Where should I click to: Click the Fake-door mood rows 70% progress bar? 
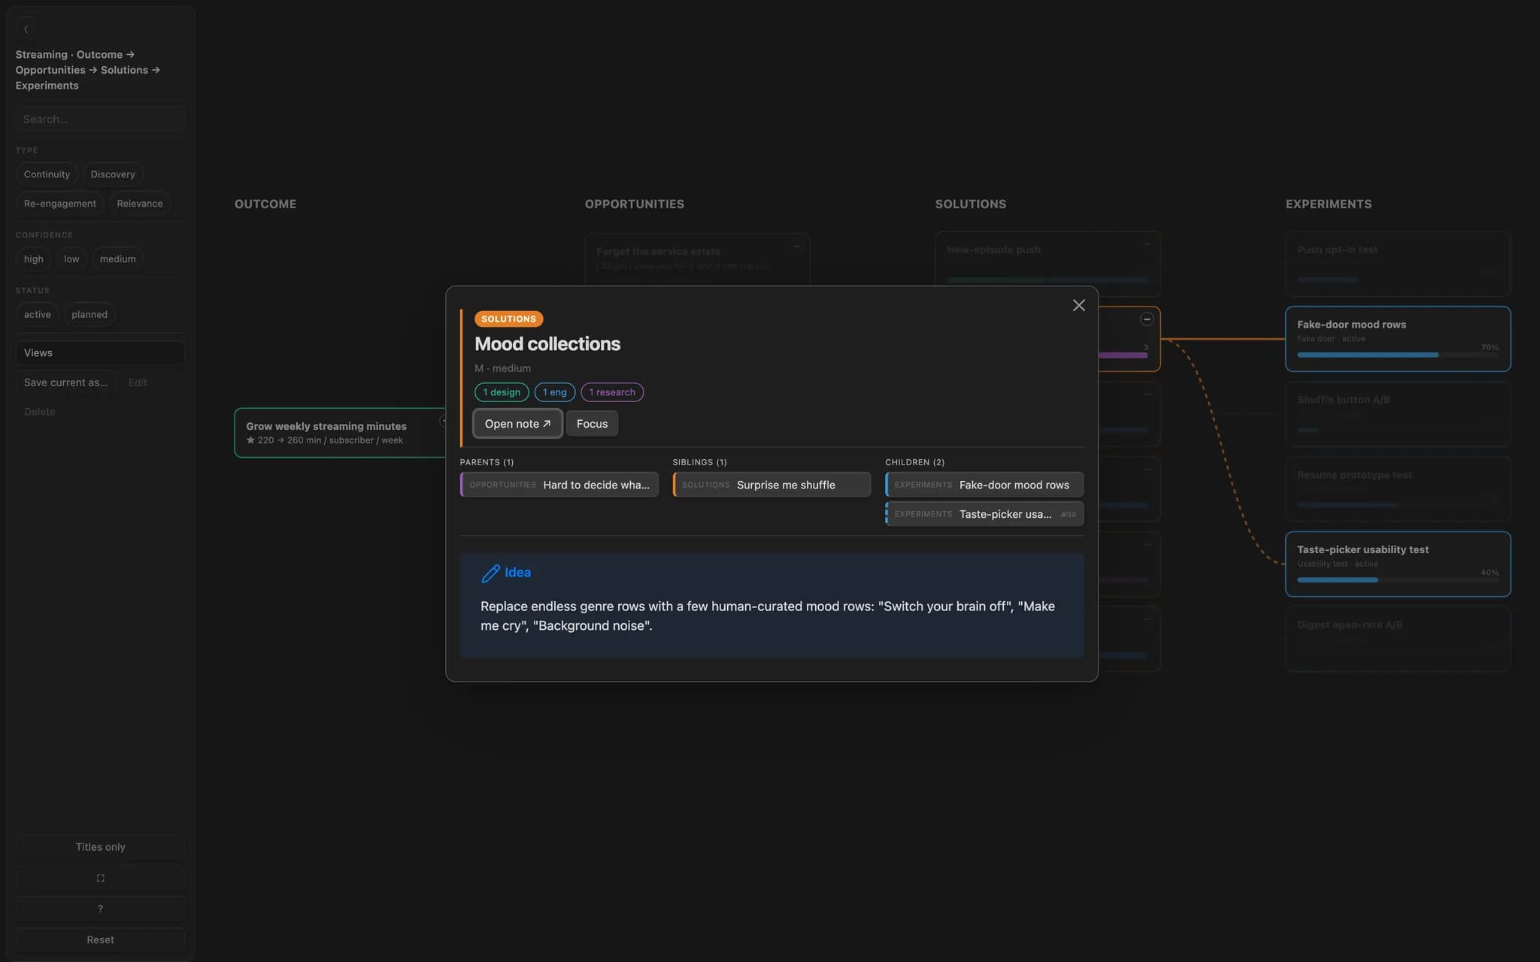click(1398, 355)
